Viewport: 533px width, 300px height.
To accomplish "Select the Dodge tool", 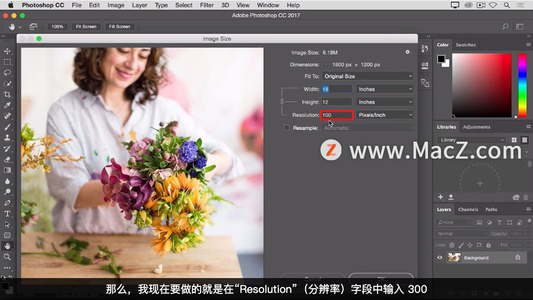I will (7, 192).
